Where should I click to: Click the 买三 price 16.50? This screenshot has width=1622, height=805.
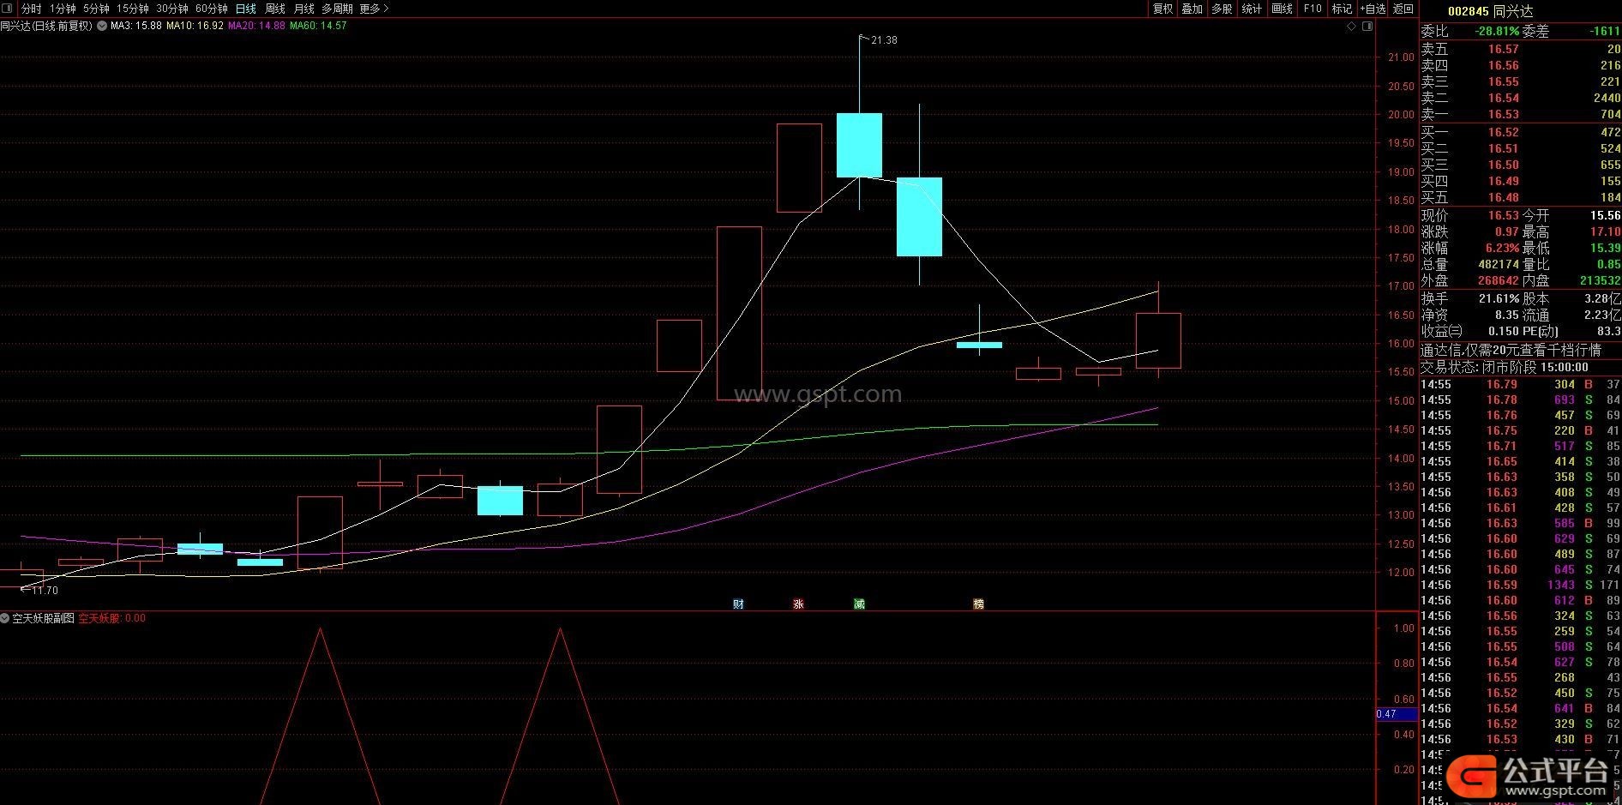coord(1503,165)
